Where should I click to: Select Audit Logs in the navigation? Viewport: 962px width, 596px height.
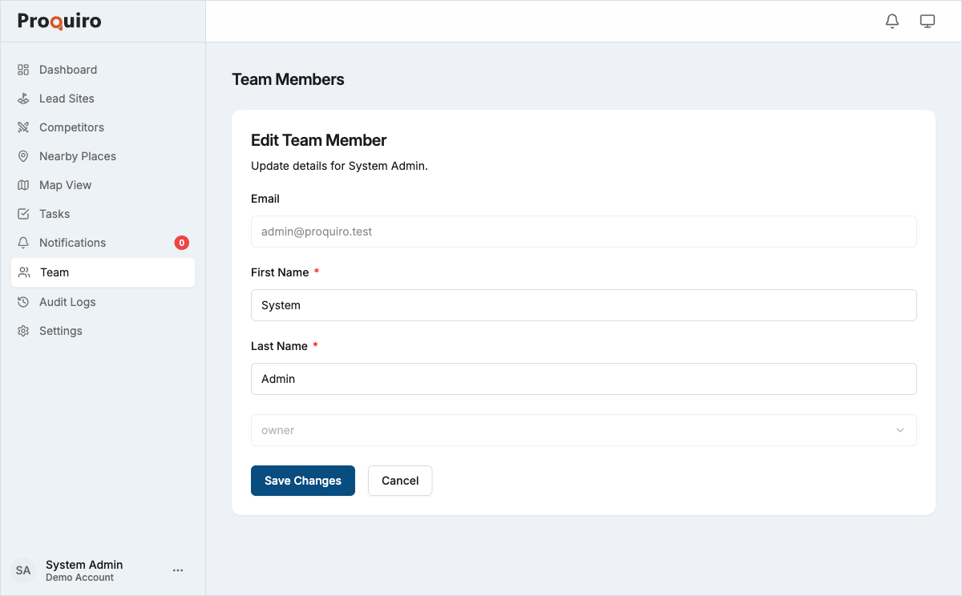tap(68, 302)
